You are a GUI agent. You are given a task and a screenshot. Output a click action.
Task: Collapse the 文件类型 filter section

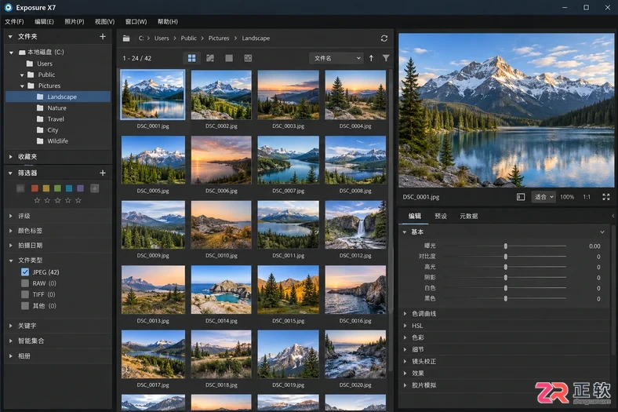click(x=11, y=261)
